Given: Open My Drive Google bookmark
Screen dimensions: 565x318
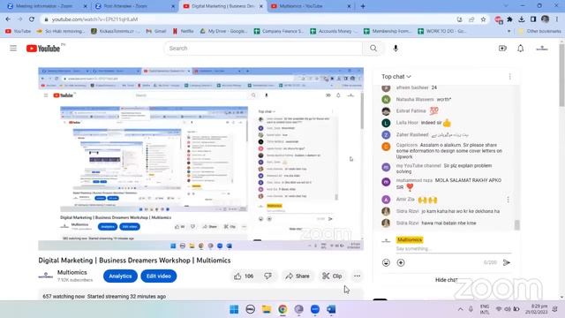Looking at the screenshot, I should pyautogui.click(x=223, y=32).
